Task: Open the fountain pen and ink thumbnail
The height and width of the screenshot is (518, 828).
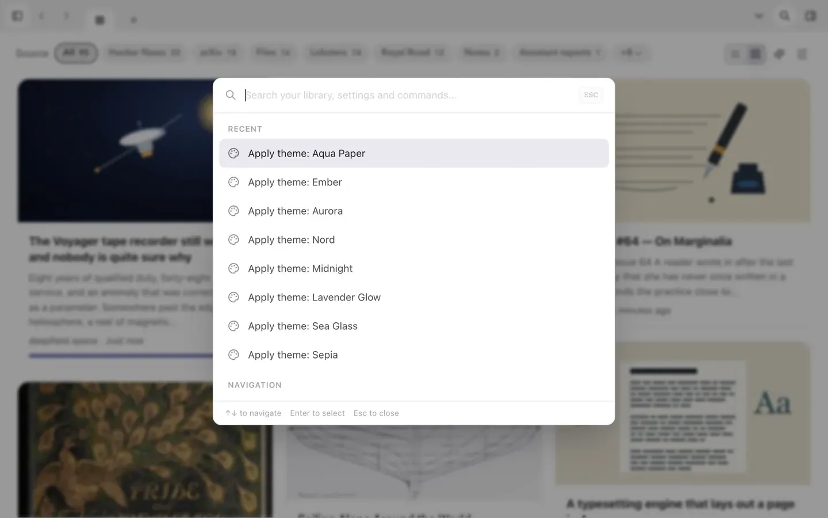Action: [x=712, y=150]
